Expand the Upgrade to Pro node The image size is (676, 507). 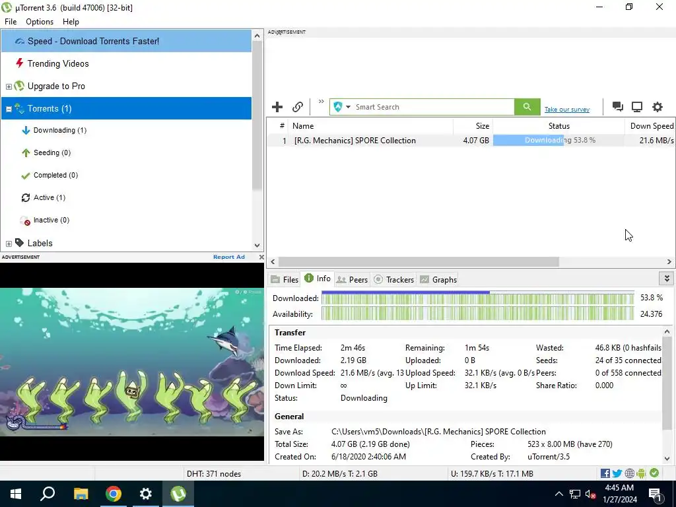(9, 86)
